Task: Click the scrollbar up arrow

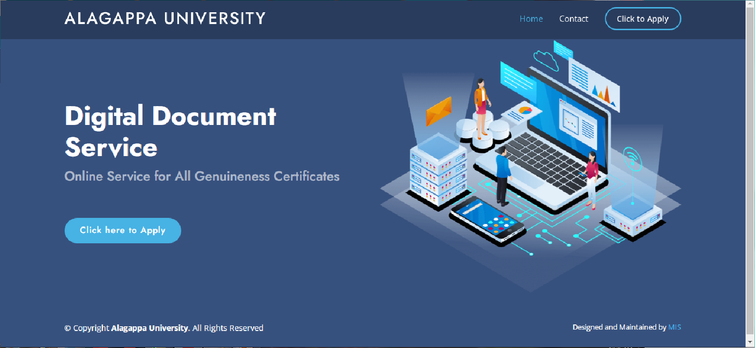Action: point(750,4)
